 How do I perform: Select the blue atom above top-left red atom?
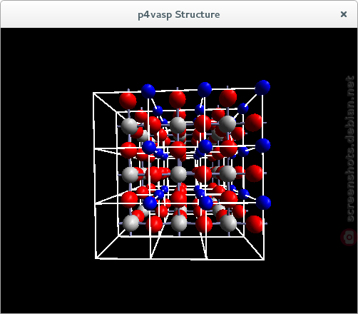(x=148, y=91)
